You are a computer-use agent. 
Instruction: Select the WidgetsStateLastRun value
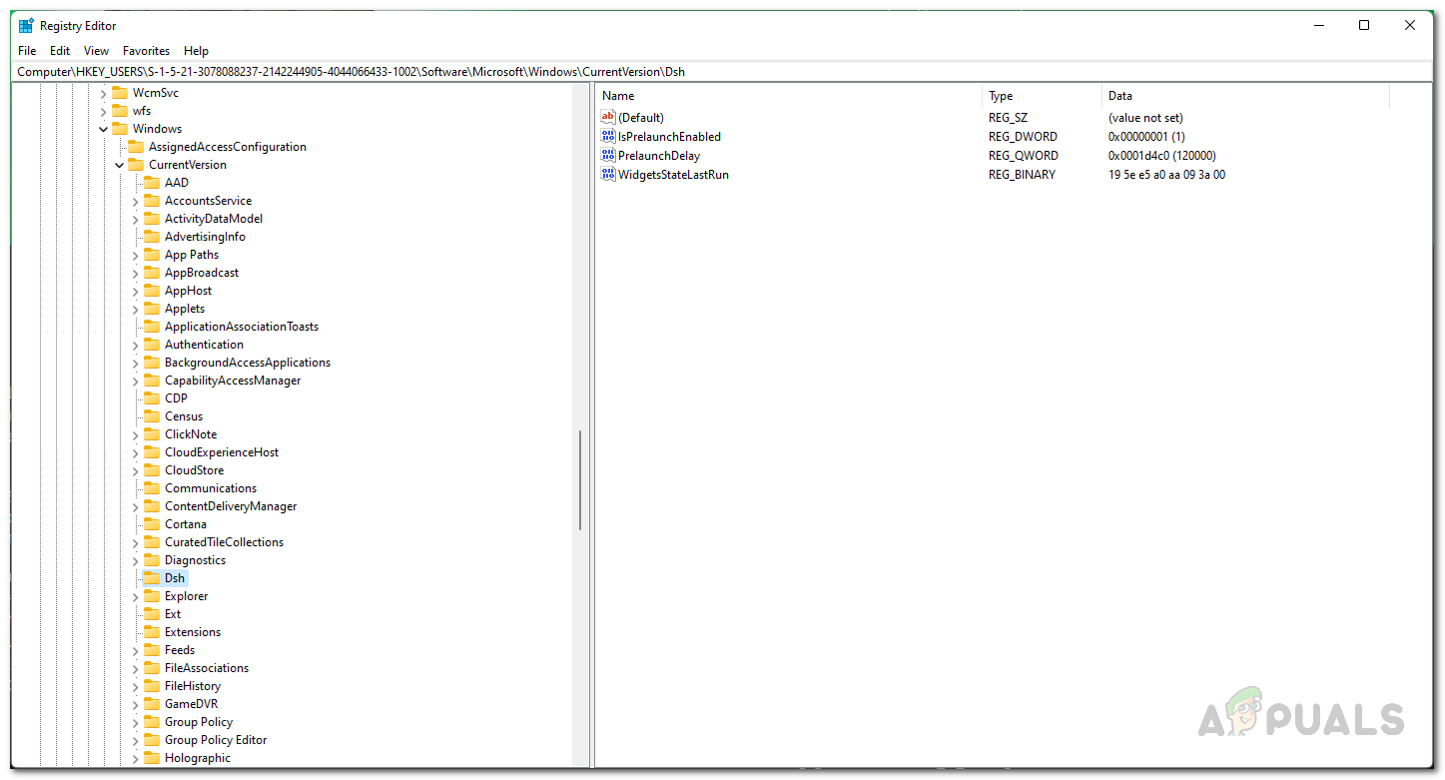click(x=673, y=175)
